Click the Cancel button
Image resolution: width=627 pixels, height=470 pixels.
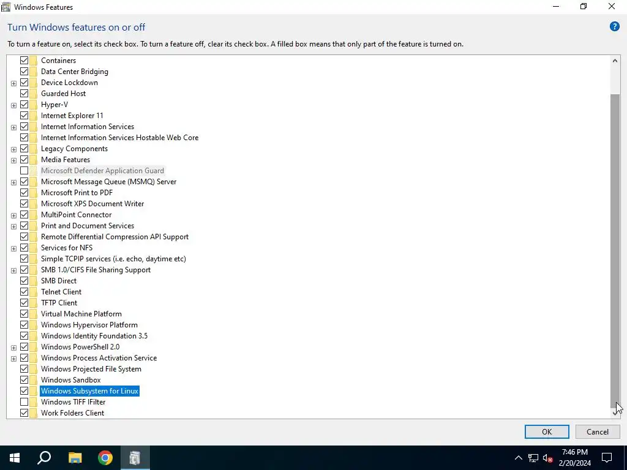(598, 431)
